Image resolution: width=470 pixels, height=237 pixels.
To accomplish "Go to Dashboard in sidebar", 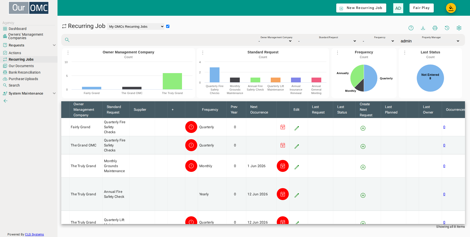I will (17, 29).
